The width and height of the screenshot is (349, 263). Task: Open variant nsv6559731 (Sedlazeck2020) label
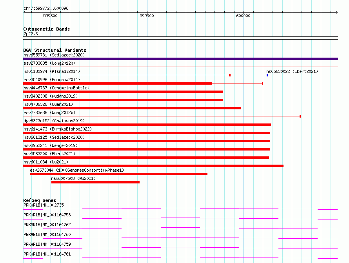[54, 55]
